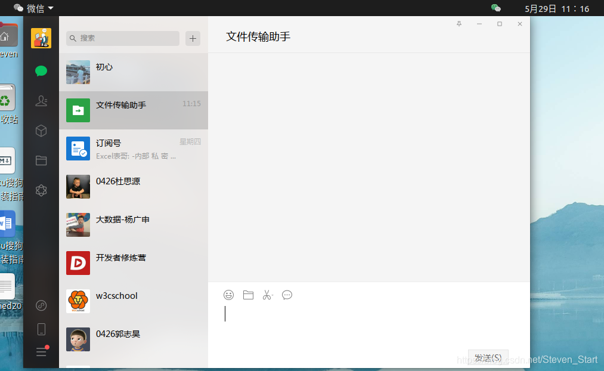Open the Contacts icon in sidebar

41,101
